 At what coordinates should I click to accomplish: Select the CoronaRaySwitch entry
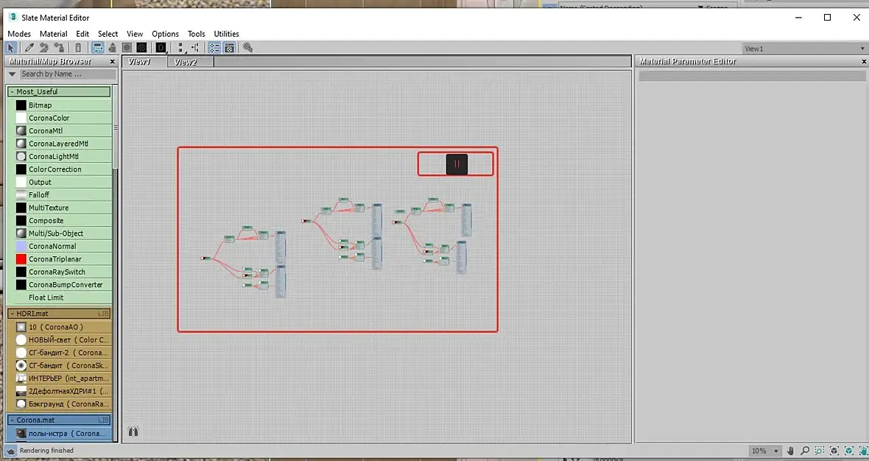click(x=63, y=272)
